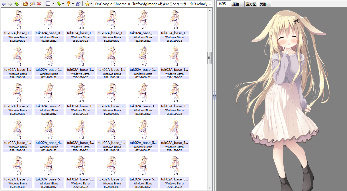The image size is (347, 191).
Task: Click the file list scrollbar up arrow
Action: (x=210, y=10)
